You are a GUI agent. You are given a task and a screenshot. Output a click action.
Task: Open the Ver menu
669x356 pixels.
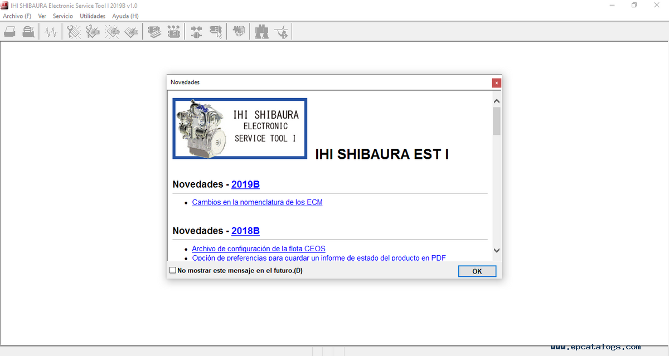tap(42, 16)
